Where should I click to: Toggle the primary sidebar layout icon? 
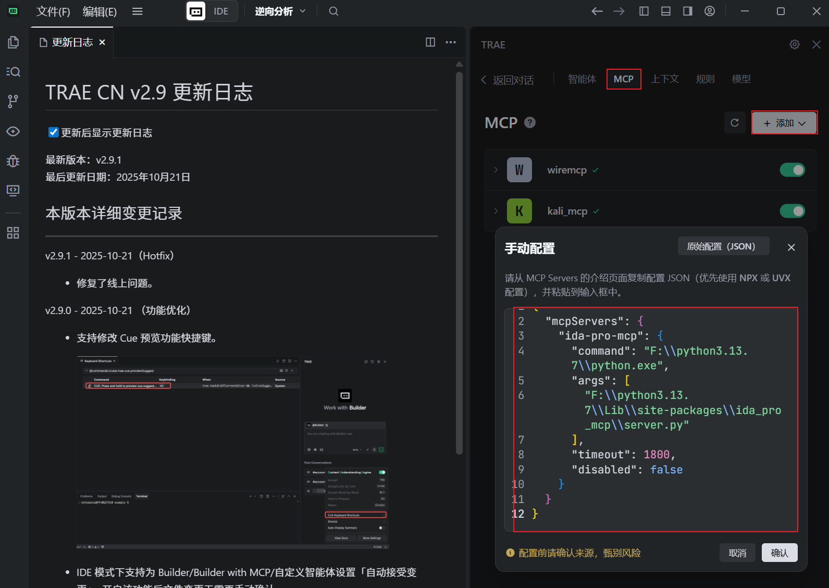point(644,11)
